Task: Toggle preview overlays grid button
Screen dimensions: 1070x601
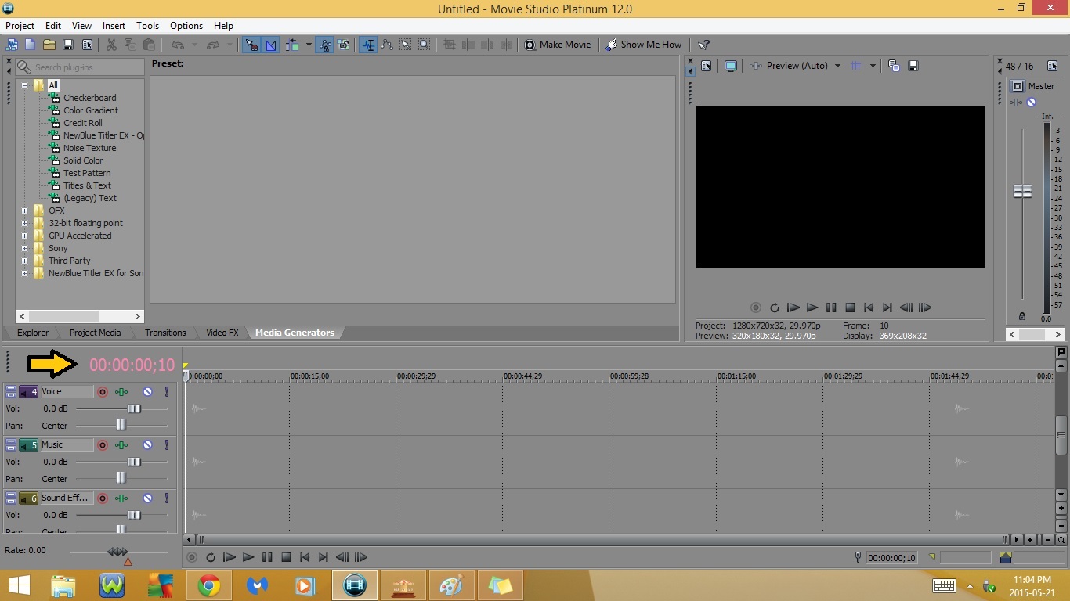Action: coord(856,66)
